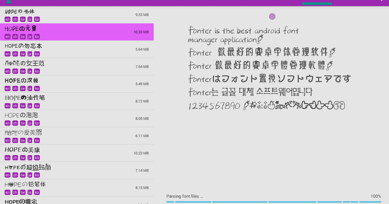Tap the 'tw' tag in the 6.11 MB row
Viewport: 389px width, 204px height.
coord(23,141)
